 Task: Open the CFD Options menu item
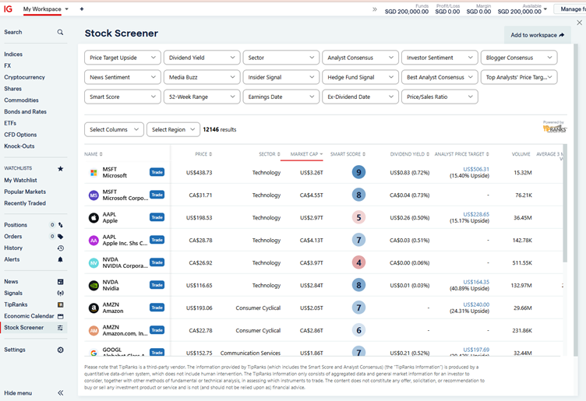(20, 135)
